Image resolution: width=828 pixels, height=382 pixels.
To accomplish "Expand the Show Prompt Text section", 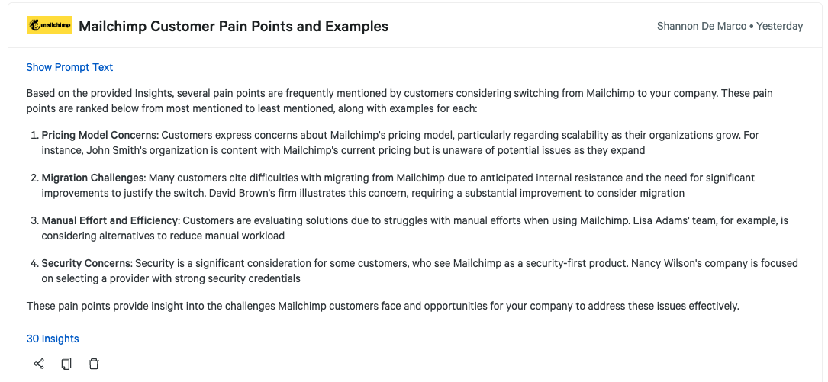I will [x=69, y=67].
